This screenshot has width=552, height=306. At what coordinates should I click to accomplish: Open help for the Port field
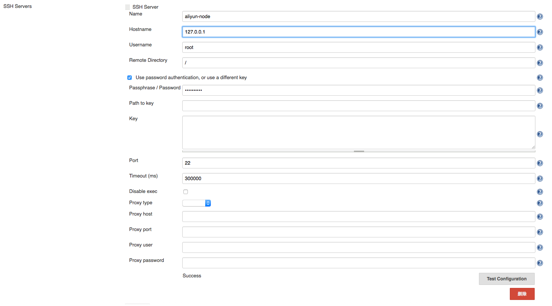pyautogui.click(x=540, y=163)
